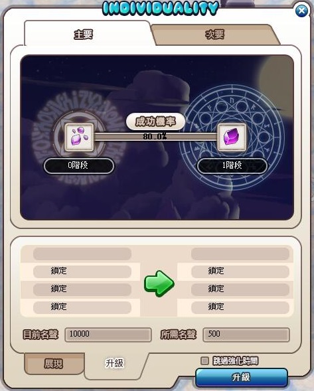Select the 升級 bottom tab

pyautogui.click(x=114, y=363)
